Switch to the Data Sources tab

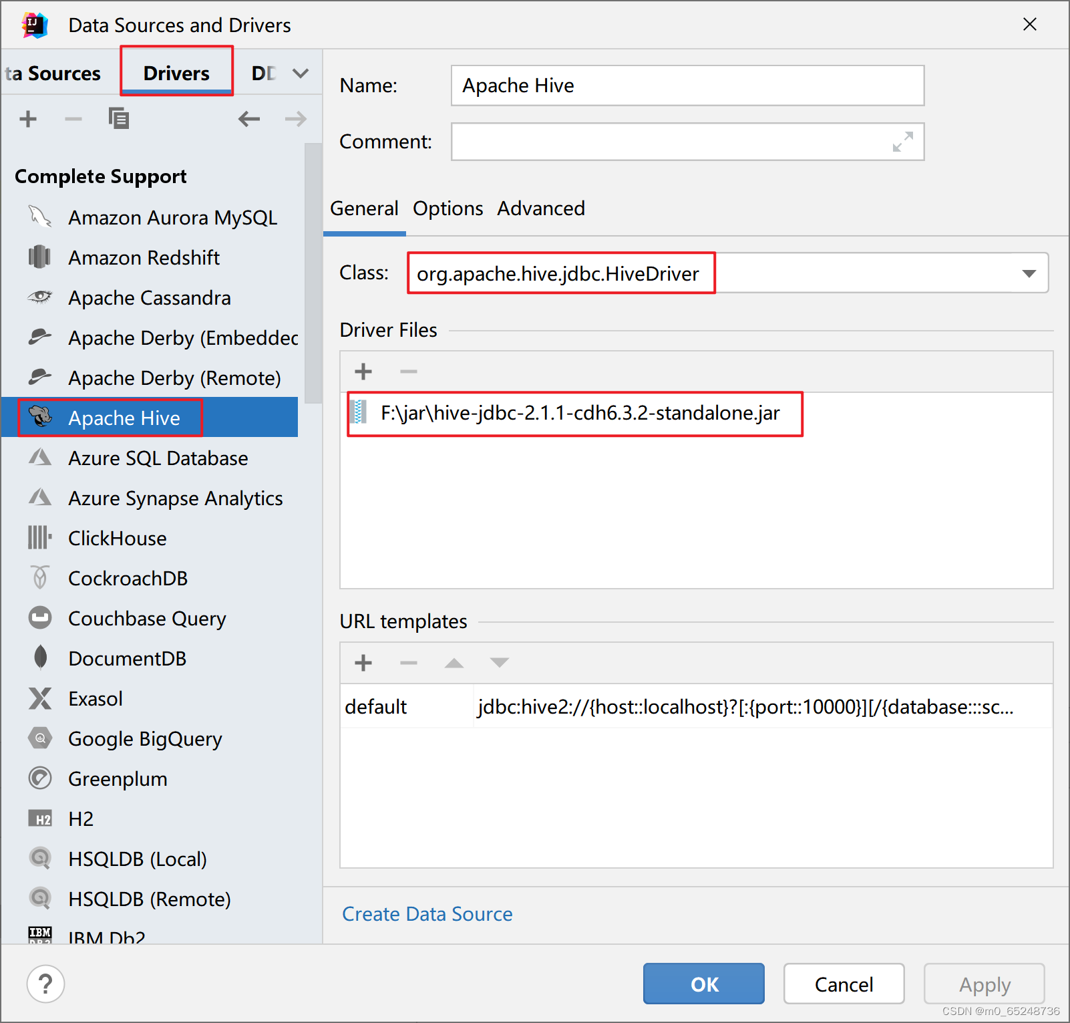click(53, 74)
